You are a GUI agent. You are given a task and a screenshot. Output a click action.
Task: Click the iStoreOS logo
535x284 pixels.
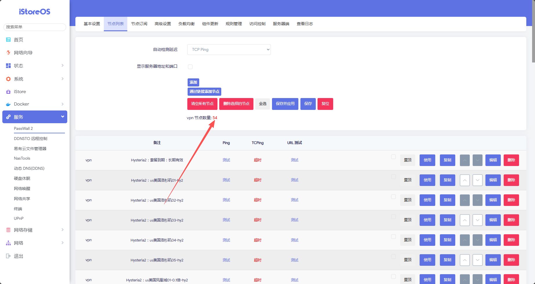coord(35,12)
